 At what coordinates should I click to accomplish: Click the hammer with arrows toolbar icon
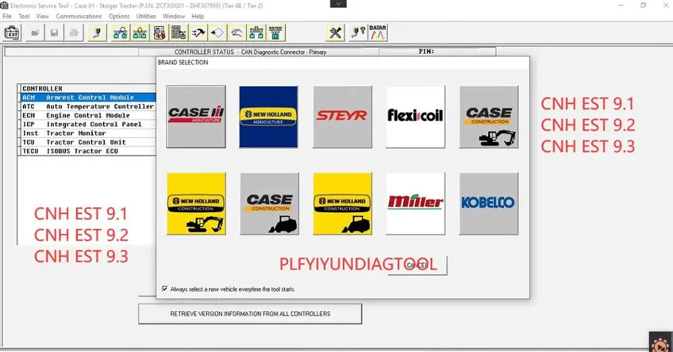pos(198,33)
